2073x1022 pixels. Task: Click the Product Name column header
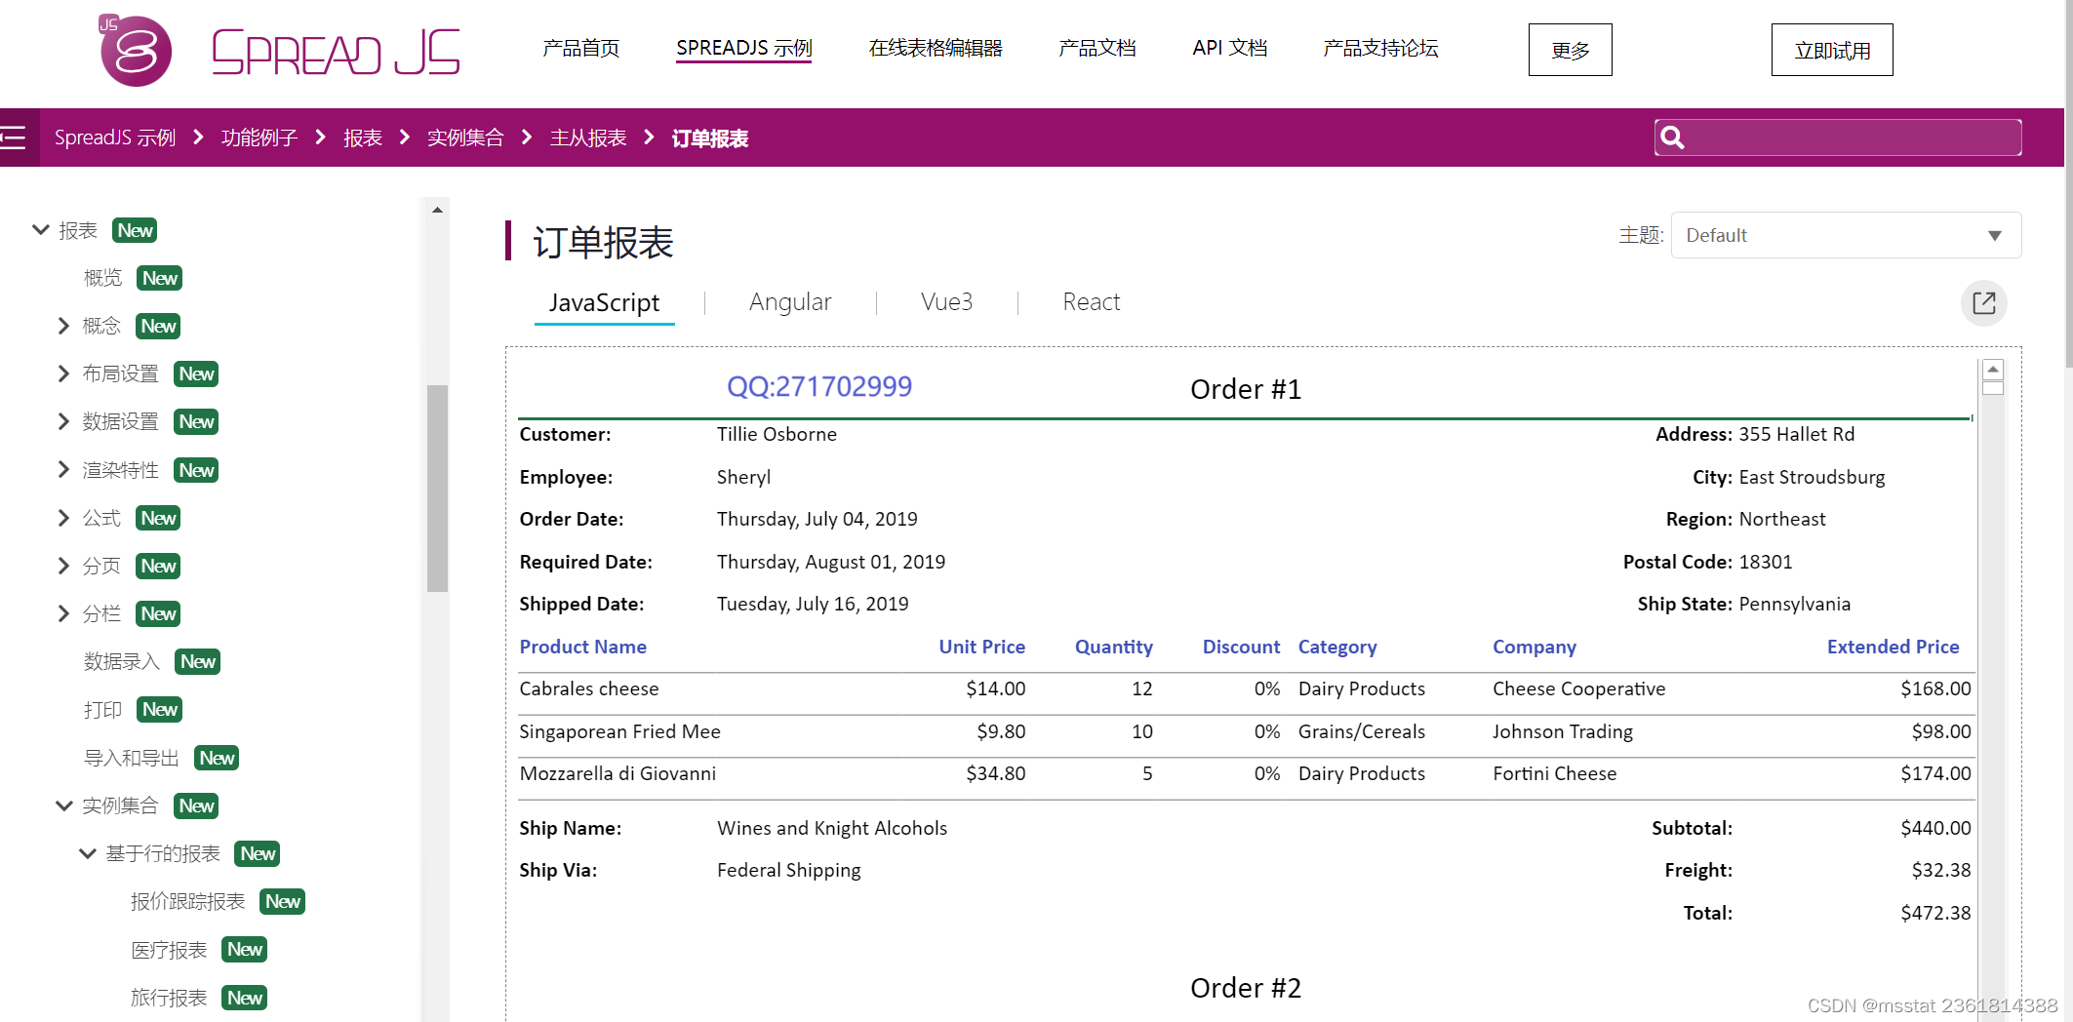coord(582,647)
